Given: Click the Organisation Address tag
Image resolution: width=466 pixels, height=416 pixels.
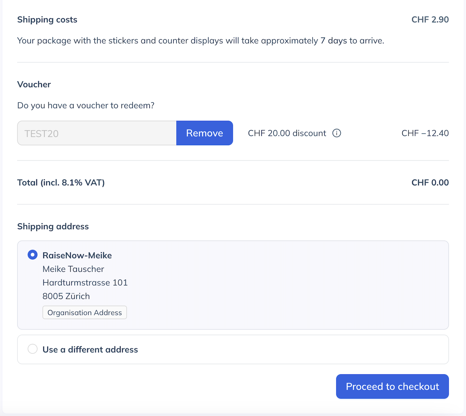Looking at the screenshot, I should pyautogui.click(x=85, y=312).
